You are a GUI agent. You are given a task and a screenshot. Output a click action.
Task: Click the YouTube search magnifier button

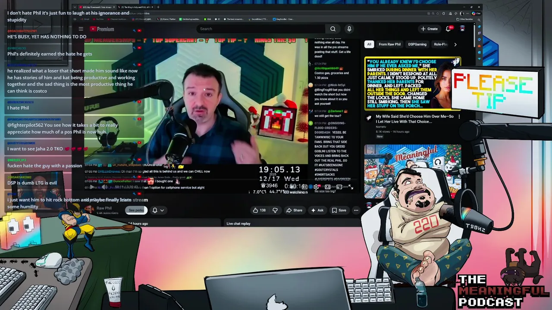[333, 29]
